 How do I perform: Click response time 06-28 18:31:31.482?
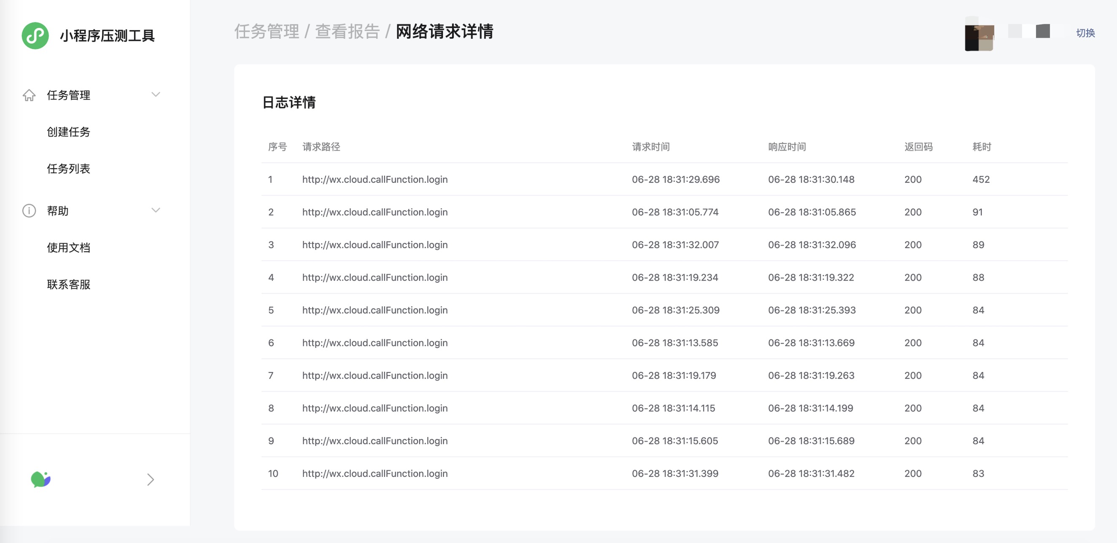coord(811,474)
